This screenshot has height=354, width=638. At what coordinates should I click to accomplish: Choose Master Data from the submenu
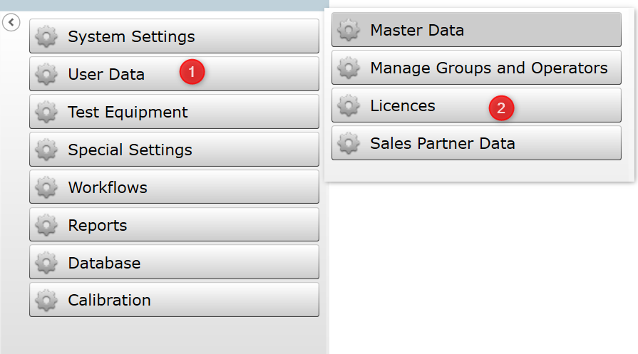[476, 30]
